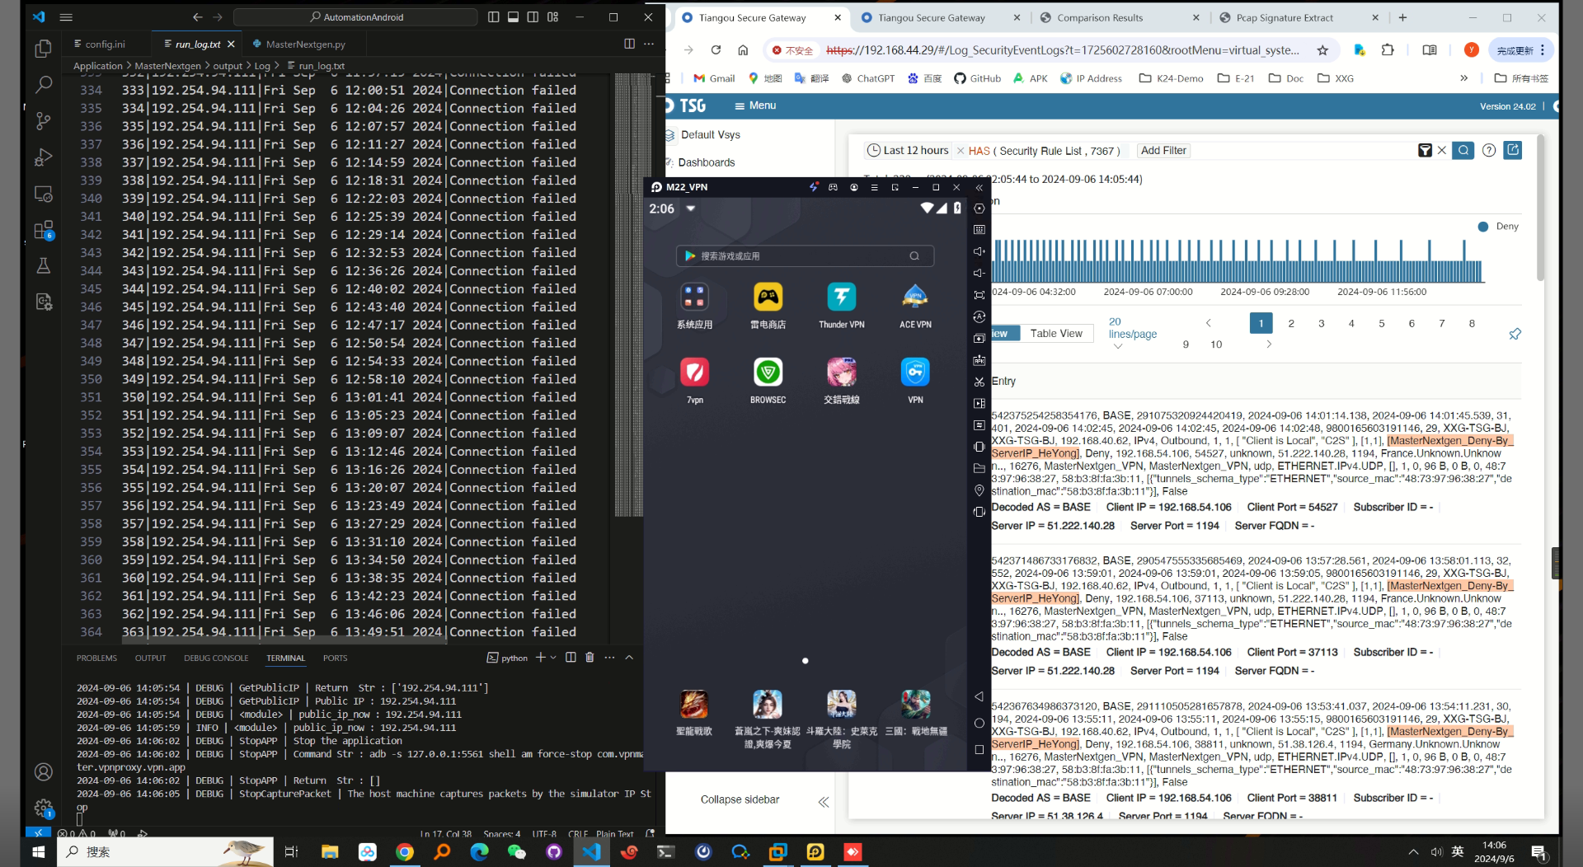Click the emulator game search field
The image size is (1583, 867).
pos(804,256)
